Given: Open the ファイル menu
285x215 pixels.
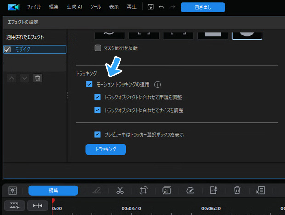Looking at the screenshot, I should [x=34, y=7].
